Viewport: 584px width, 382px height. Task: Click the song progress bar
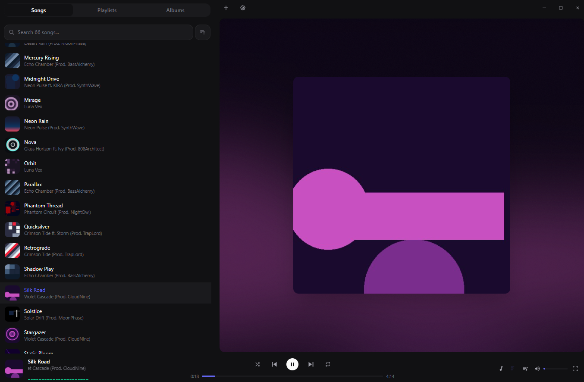292,376
